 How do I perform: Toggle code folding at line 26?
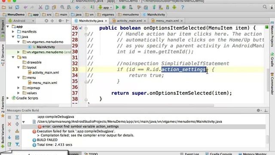(86, 28)
